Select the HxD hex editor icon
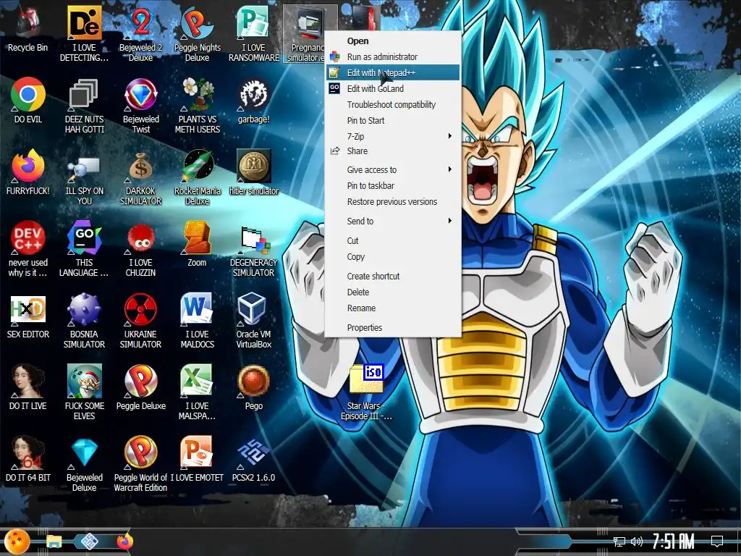This screenshot has height=556, width=741. [x=28, y=316]
